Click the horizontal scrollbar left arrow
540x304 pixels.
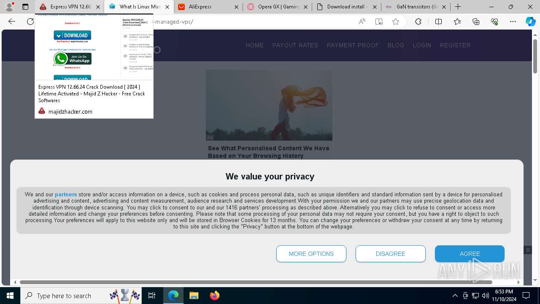[15, 282]
